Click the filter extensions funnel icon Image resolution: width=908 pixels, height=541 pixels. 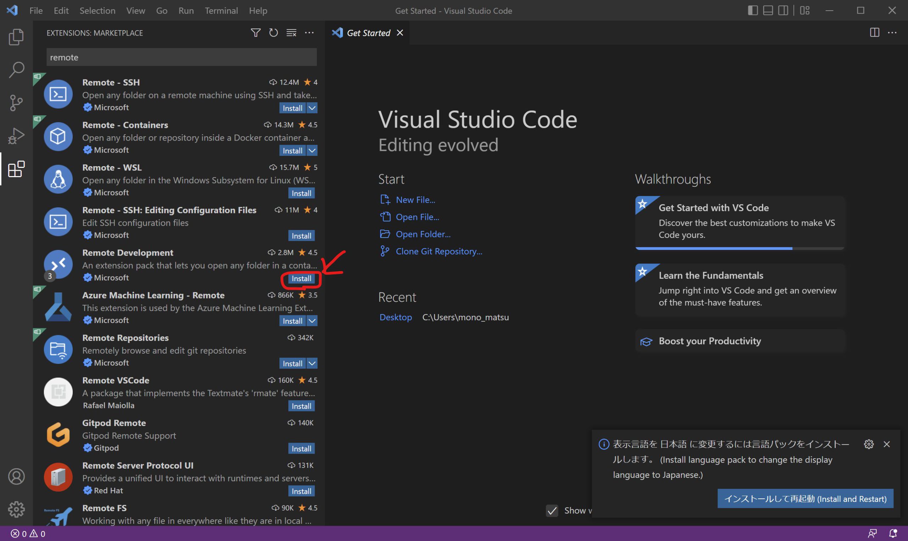[256, 33]
